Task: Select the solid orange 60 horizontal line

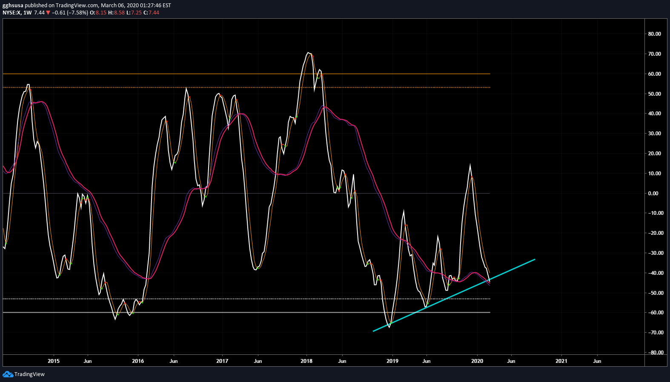Action: point(246,74)
